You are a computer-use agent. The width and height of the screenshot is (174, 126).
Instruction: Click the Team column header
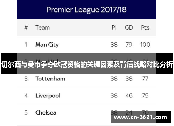42,27
